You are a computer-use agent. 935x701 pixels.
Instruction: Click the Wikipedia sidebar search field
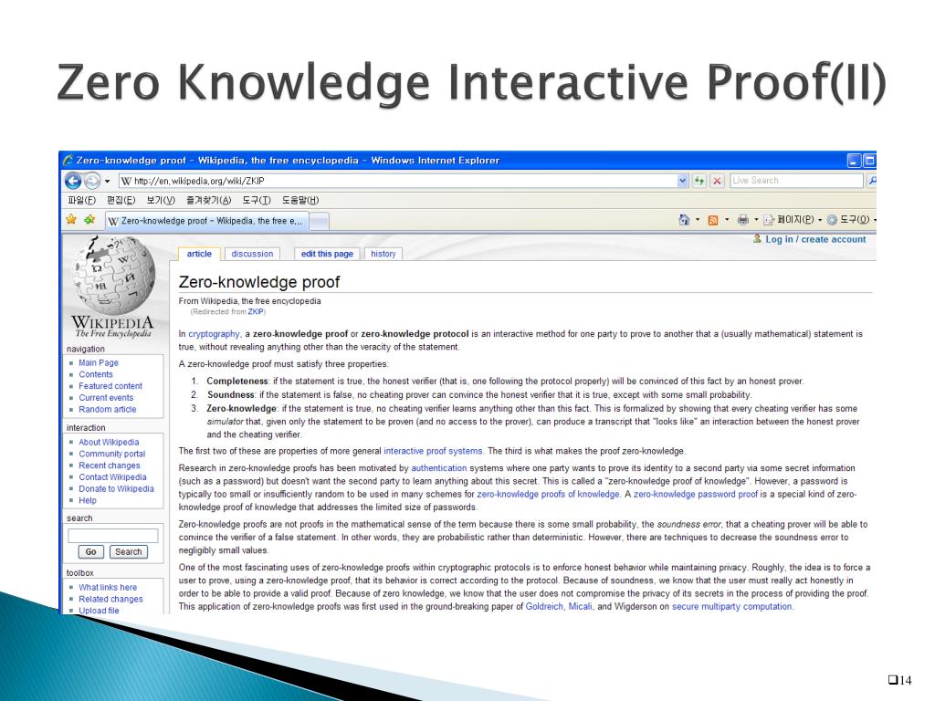click(x=112, y=535)
